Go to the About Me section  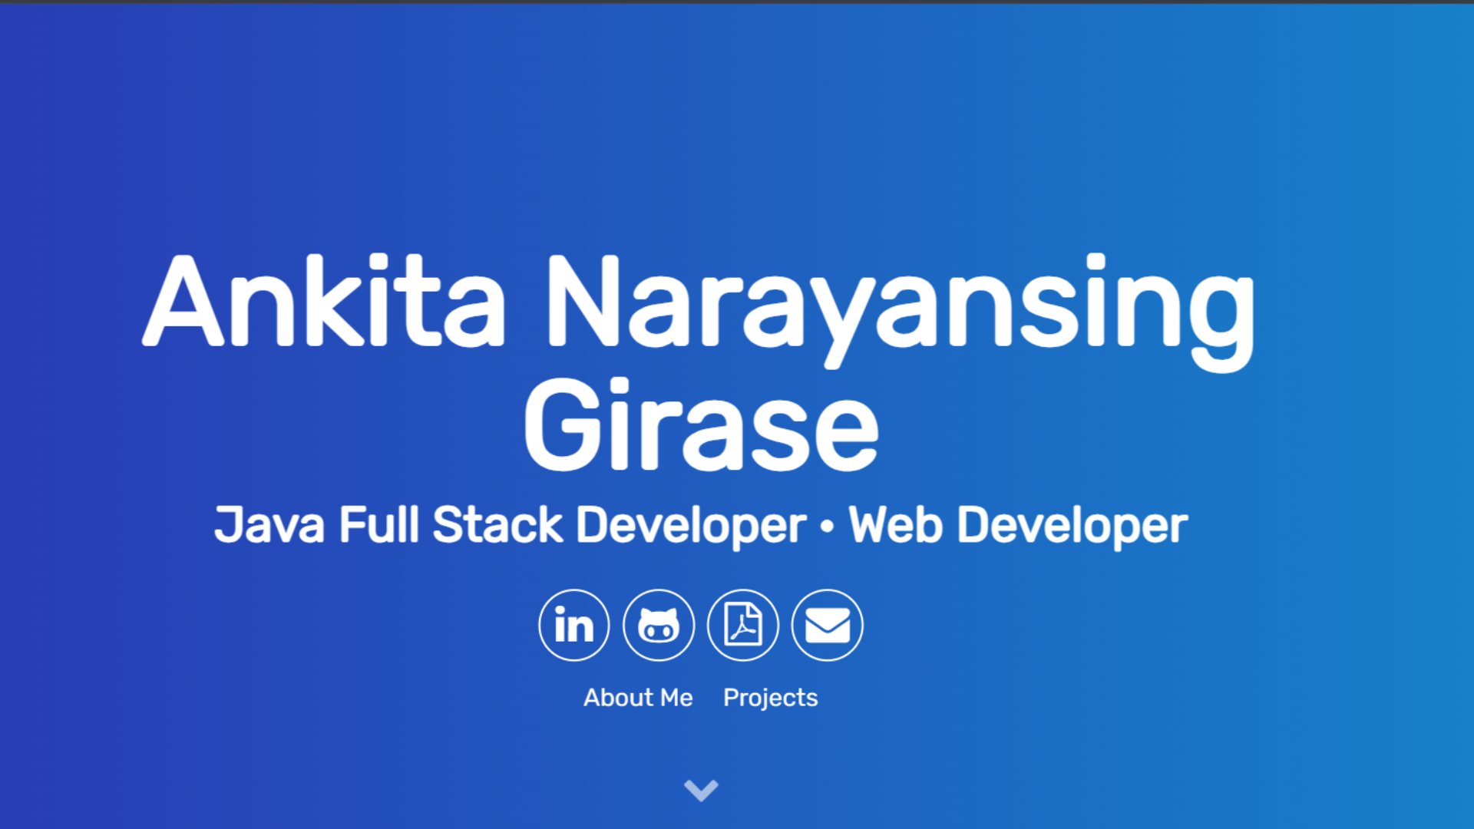(x=638, y=698)
